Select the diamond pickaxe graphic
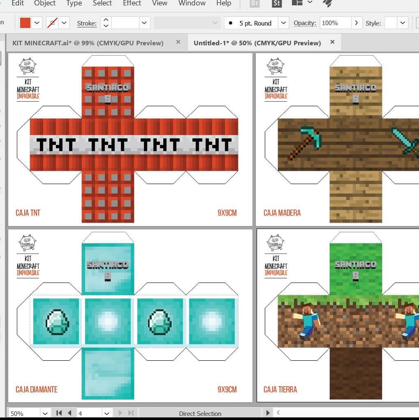Screen dimensions: 419x420 pos(305,143)
